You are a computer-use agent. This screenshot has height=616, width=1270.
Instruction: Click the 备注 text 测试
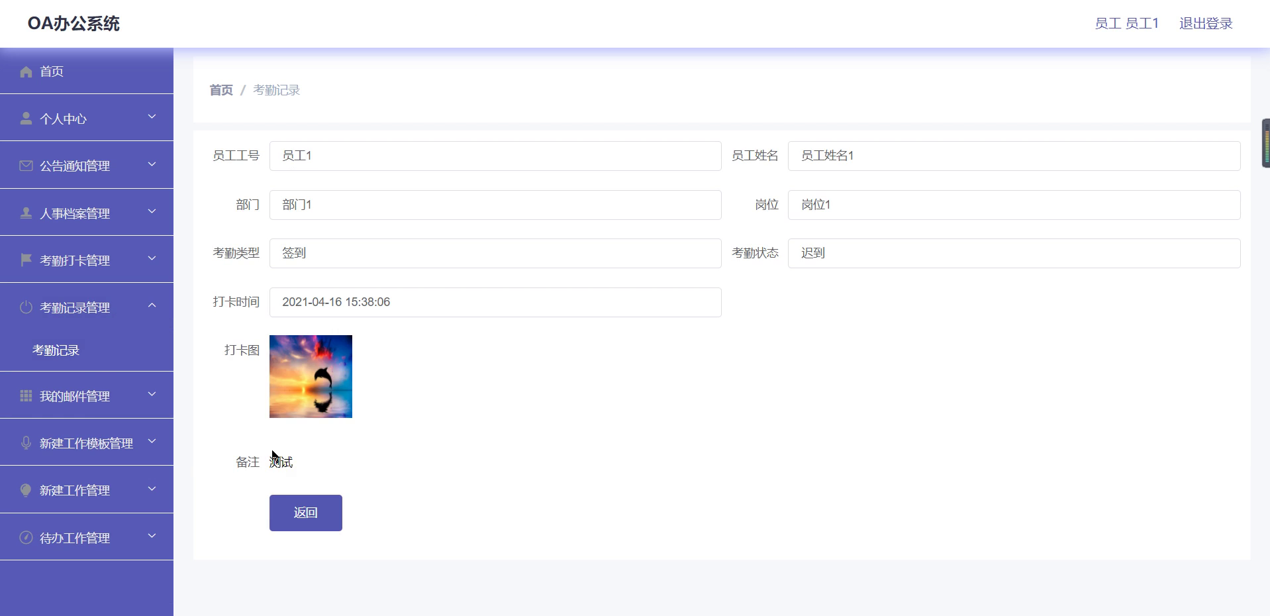click(281, 462)
